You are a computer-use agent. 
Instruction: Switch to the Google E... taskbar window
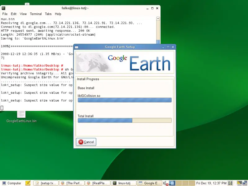click(149, 183)
